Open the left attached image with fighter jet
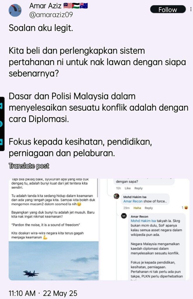193x299 pixels. (54, 229)
